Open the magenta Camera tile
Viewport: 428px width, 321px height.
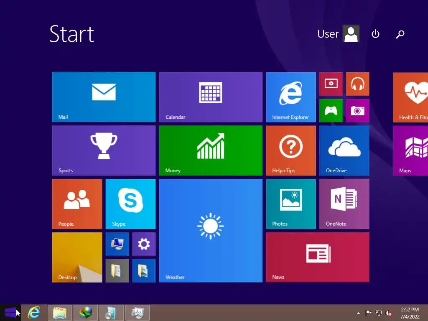[358, 110]
